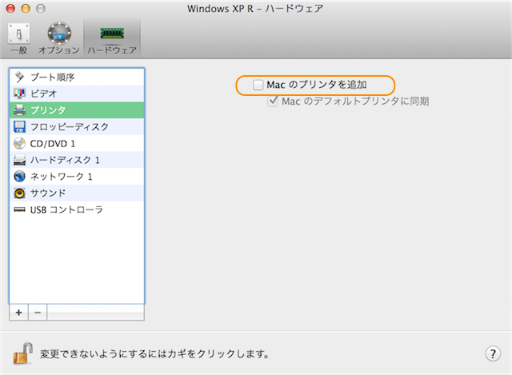This screenshot has width=512, height=375.
Task: Select USB コントローラ in the hardware list
Action: [x=77, y=209]
